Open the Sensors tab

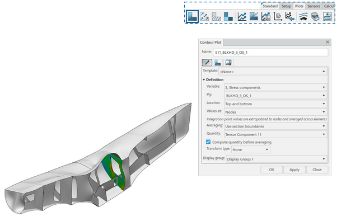(x=313, y=6)
